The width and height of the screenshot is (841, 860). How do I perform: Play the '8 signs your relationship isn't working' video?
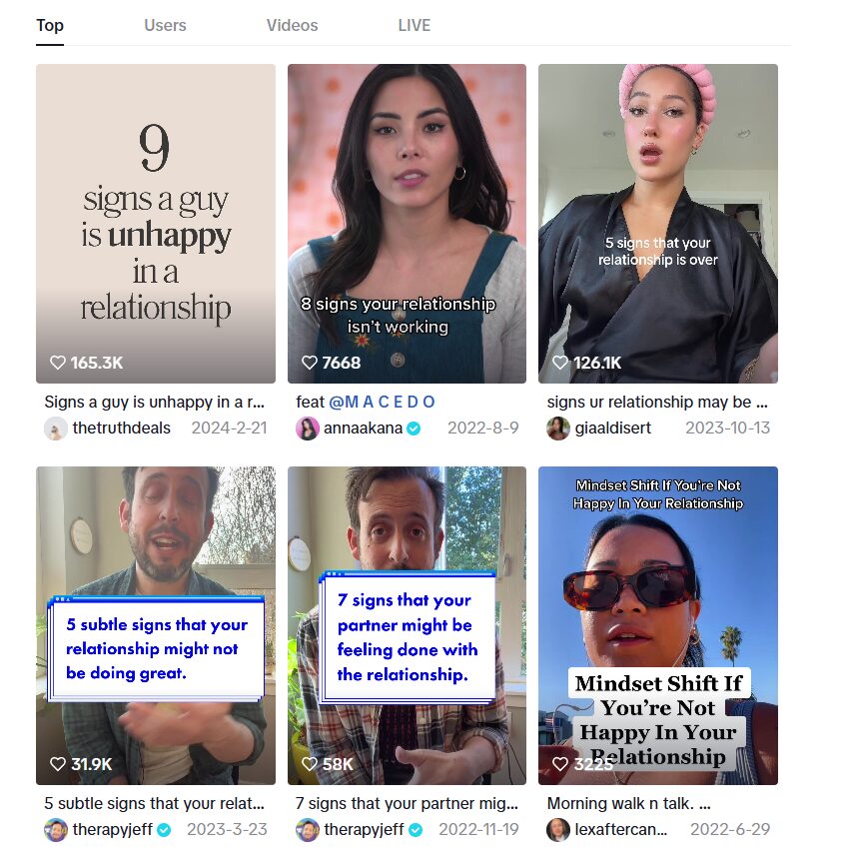tap(407, 224)
